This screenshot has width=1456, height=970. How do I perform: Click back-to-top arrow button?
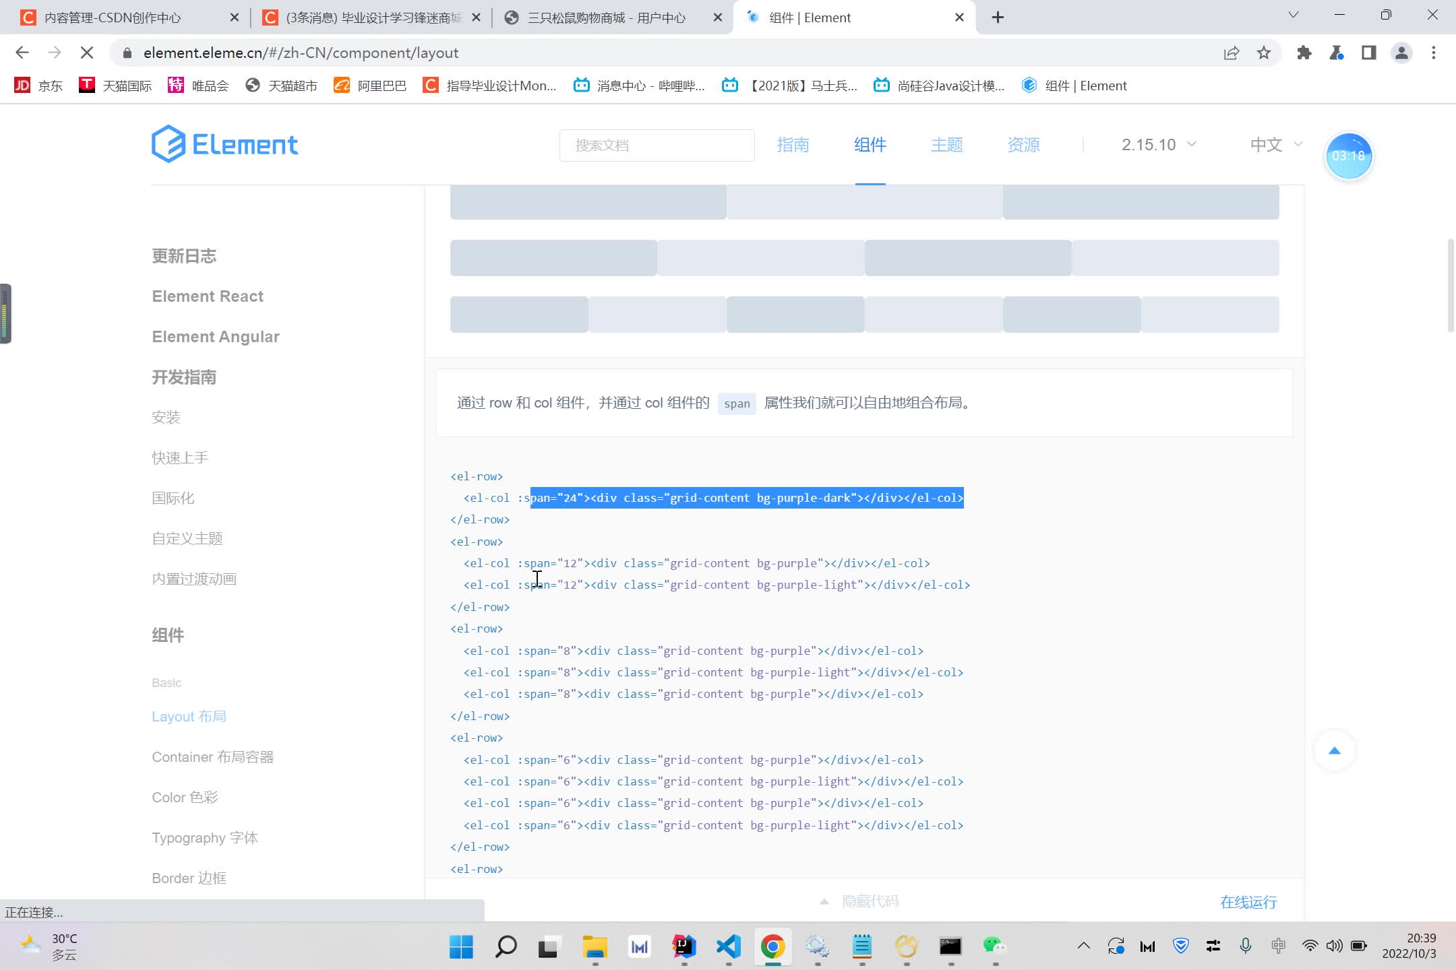[1334, 750]
